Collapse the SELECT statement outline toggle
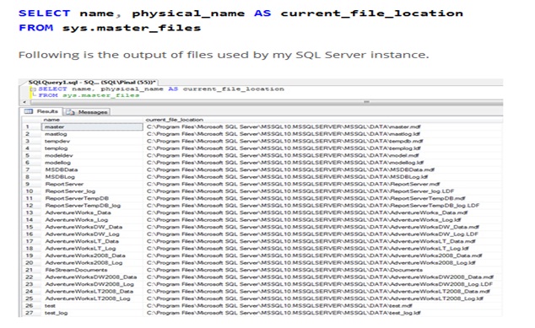Viewport: 535px width, 328px height. (33, 89)
